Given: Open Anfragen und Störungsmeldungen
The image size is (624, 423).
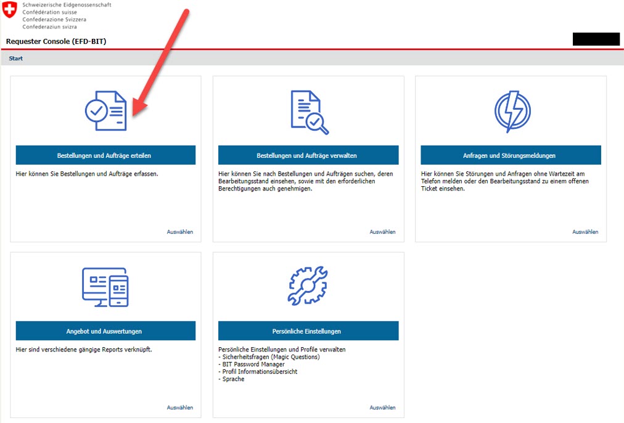Looking at the screenshot, I should coord(511,155).
